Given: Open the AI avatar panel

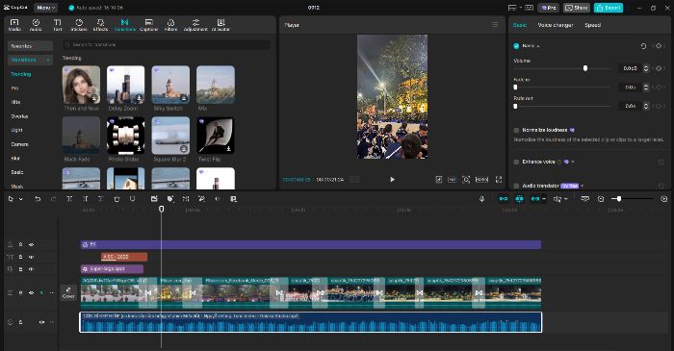Looking at the screenshot, I should click(220, 25).
